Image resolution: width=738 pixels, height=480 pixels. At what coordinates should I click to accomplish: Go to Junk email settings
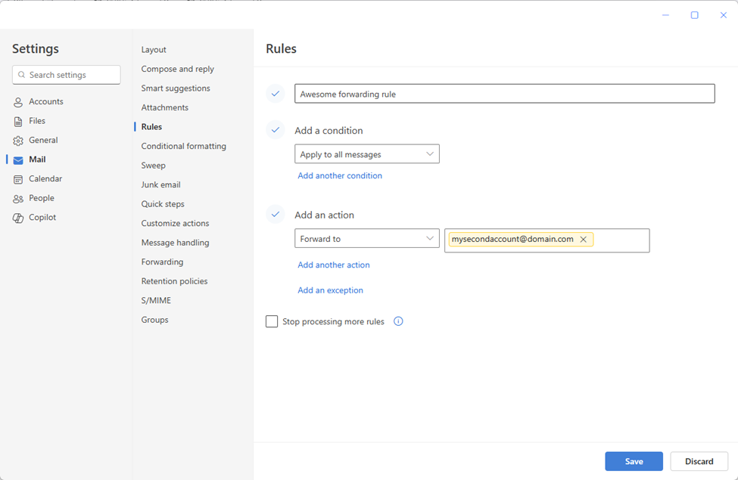tap(160, 185)
